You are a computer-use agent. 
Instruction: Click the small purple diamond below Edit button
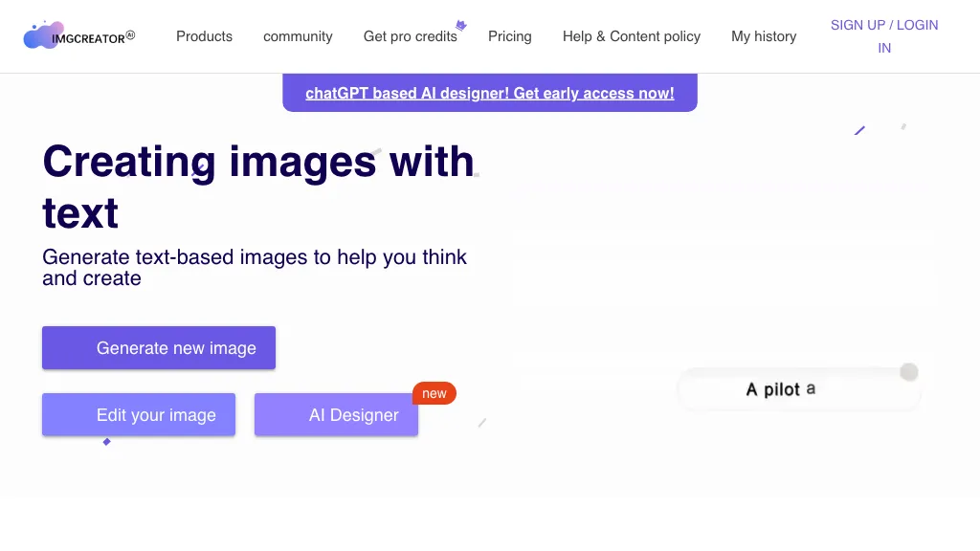pyautogui.click(x=107, y=442)
